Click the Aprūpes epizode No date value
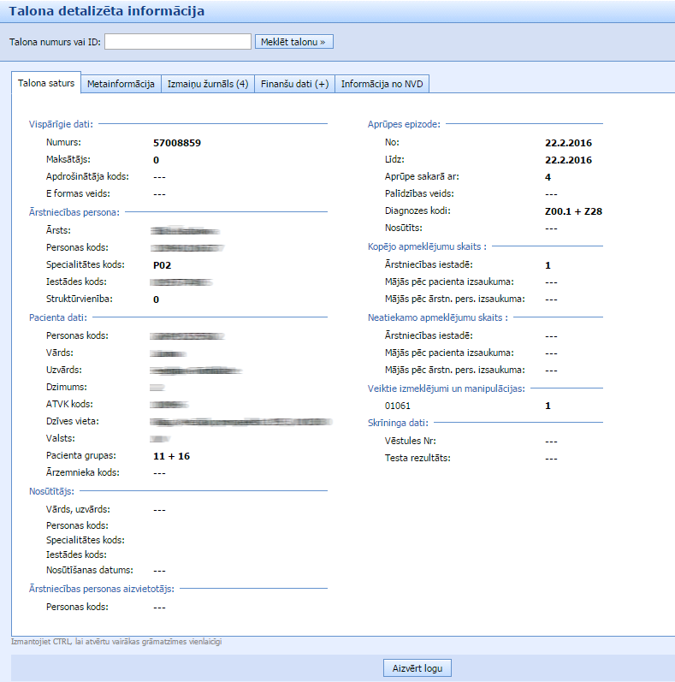The height and width of the screenshot is (682, 675). click(568, 143)
